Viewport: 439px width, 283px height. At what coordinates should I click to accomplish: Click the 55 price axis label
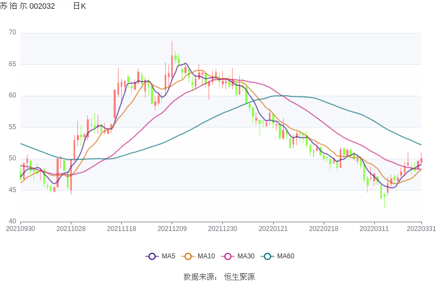click(x=12, y=127)
